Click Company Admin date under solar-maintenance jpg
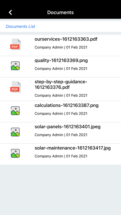This screenshot has width=121, height=215. (61, 156)
